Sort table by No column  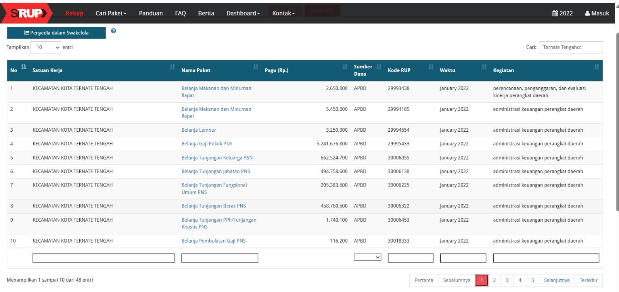tap(24, 67)
